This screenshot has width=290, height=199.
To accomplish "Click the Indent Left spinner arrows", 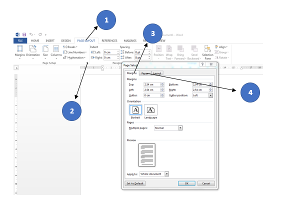I will click(x=118, y=52).
